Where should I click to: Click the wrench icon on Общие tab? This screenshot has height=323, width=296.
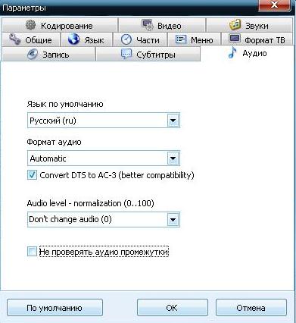14,39
